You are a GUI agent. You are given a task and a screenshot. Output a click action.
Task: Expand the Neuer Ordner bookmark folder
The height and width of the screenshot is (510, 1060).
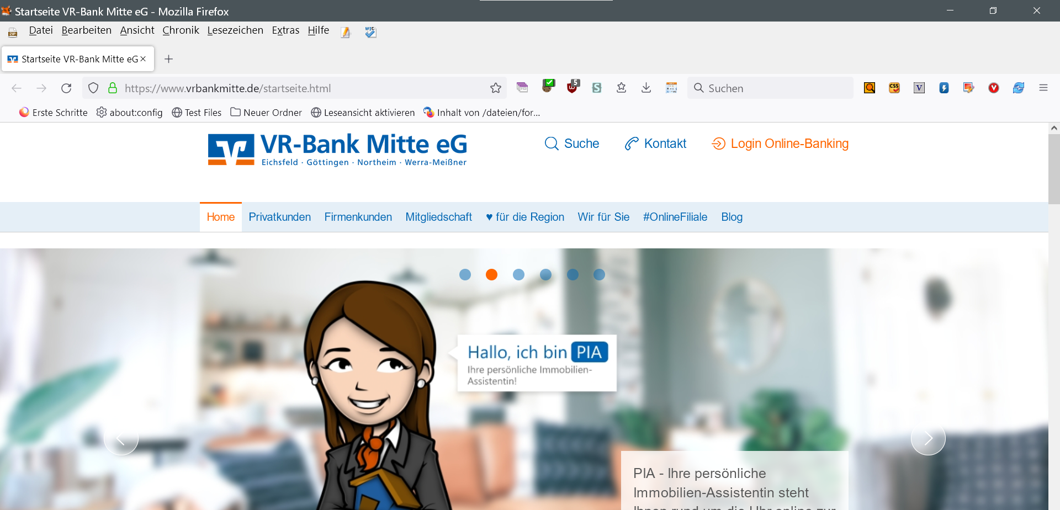[x=266, y=113]
